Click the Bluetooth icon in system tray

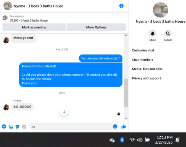tap(122, 140)
